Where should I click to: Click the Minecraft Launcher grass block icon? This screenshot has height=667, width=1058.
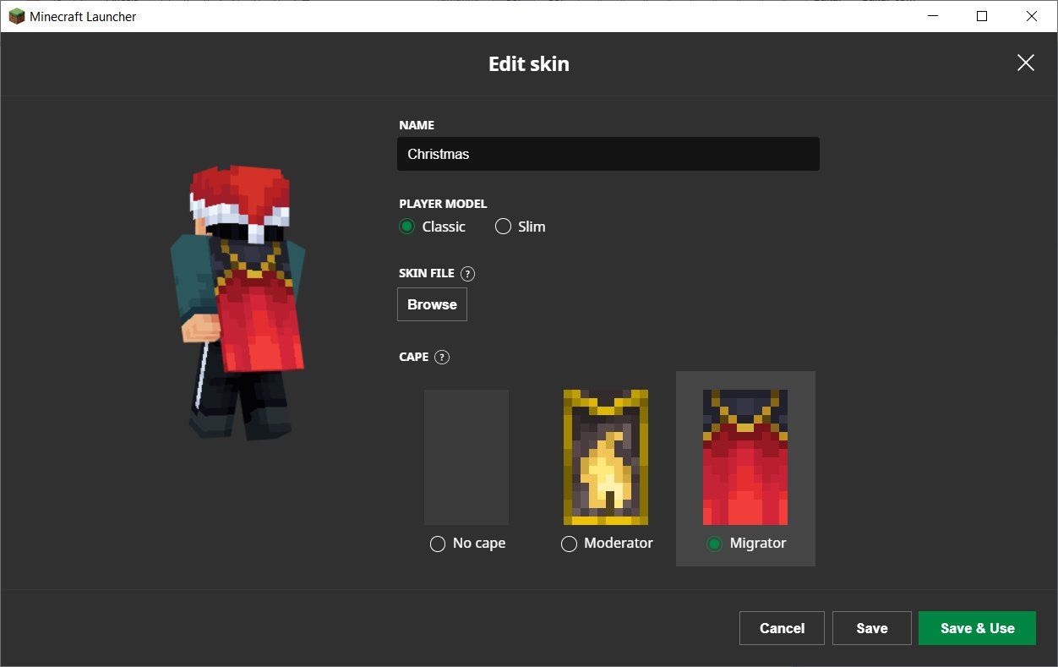17,16
